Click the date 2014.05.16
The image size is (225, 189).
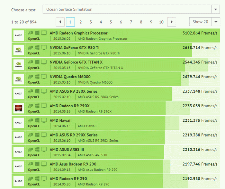[x=62, y=111]
